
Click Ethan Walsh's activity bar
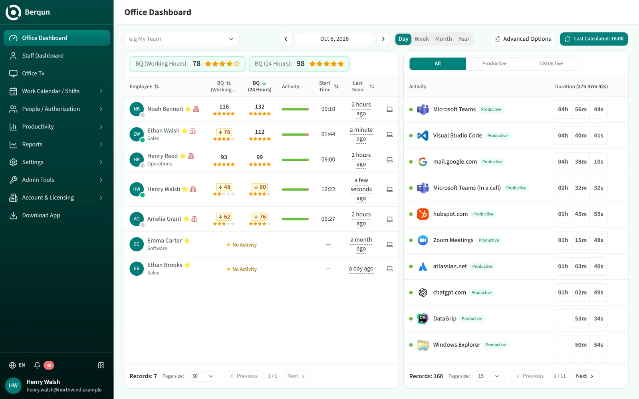(x=295, y=134)
